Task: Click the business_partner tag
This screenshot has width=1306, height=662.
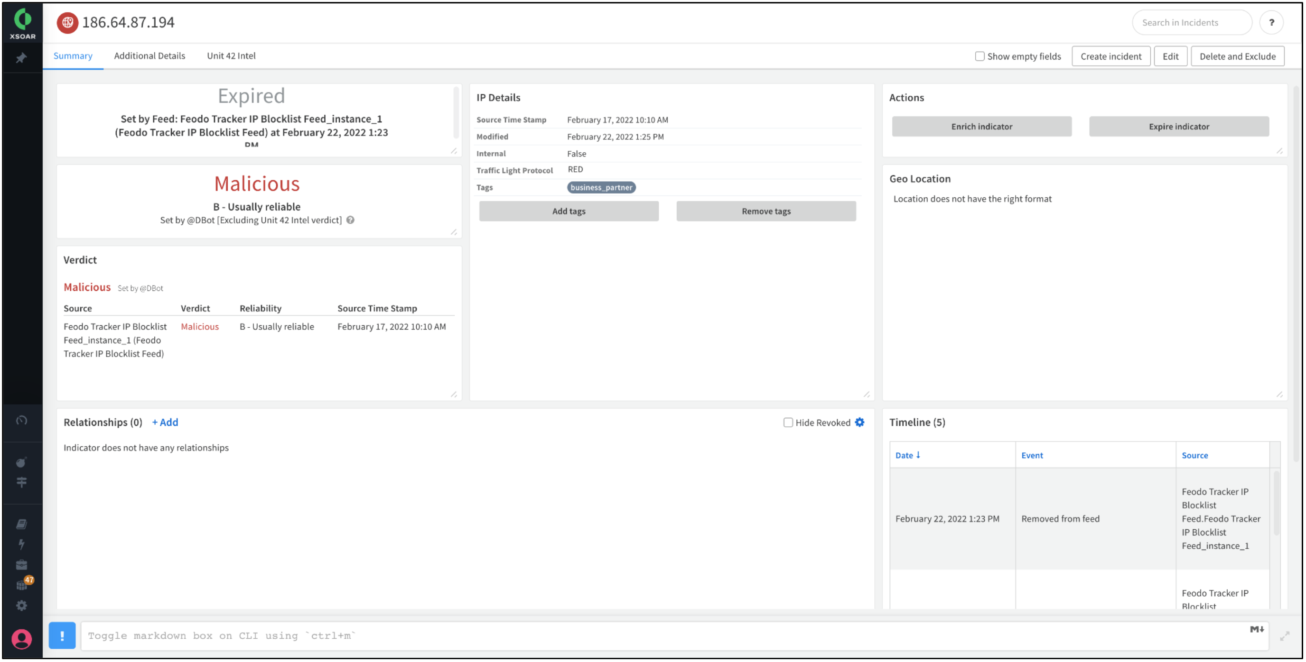Action: (601, 187)
